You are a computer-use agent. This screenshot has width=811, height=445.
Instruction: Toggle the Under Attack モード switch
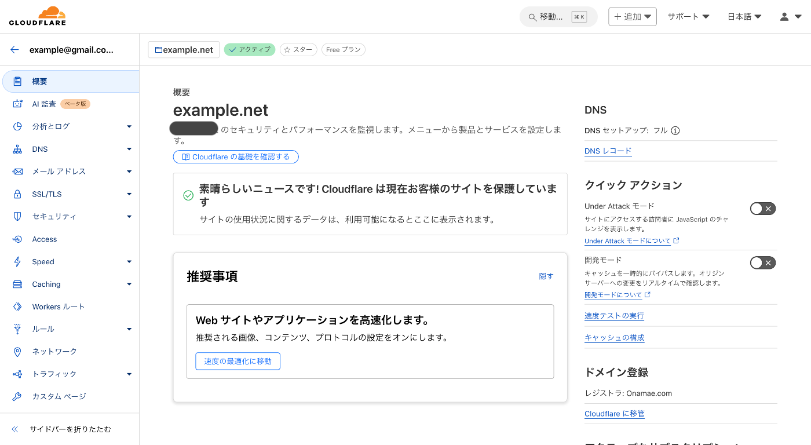pyautogui.click(x=762, y=209)
